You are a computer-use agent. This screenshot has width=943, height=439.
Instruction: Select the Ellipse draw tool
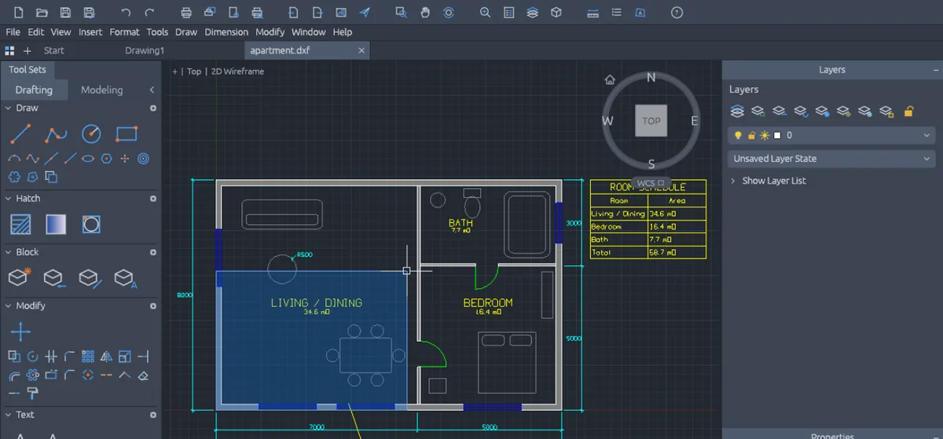point(88,159)
